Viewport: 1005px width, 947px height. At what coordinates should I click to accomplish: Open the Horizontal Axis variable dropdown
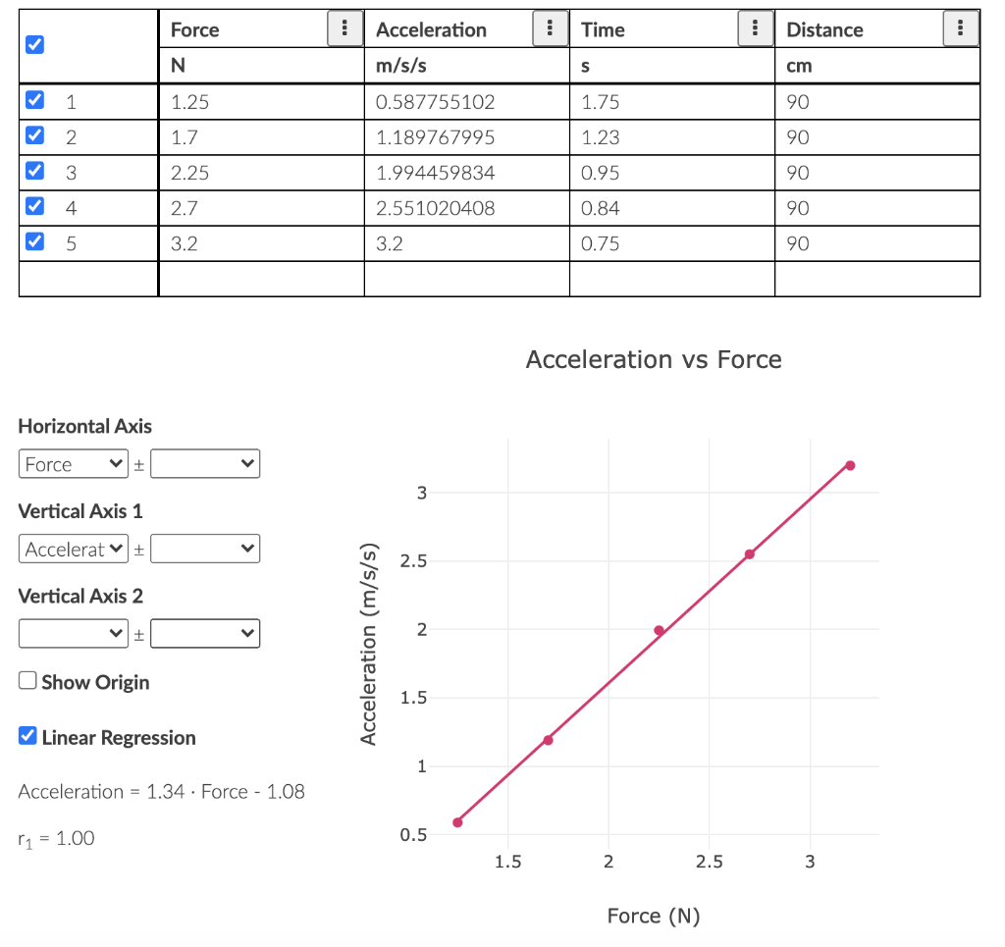tap(73, 463)
